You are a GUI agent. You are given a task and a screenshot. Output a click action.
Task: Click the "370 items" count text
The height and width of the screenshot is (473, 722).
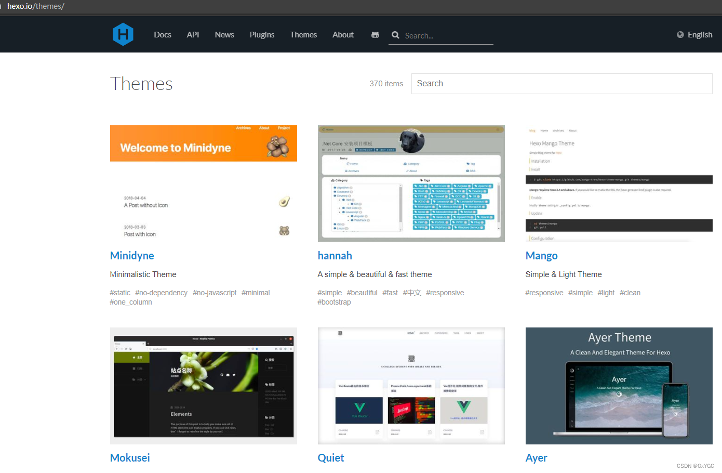386,84
